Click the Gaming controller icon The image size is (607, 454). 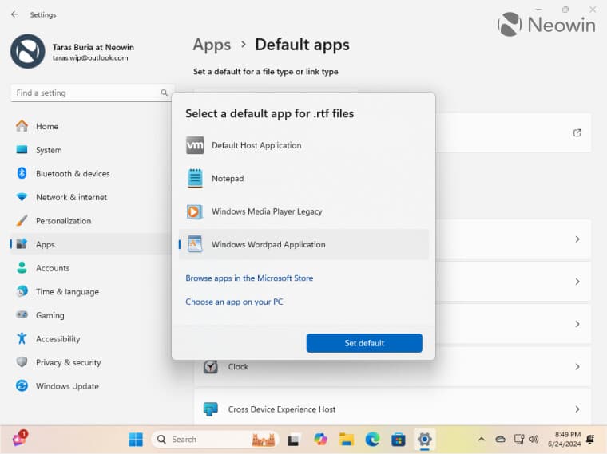[x=22, y=315]
